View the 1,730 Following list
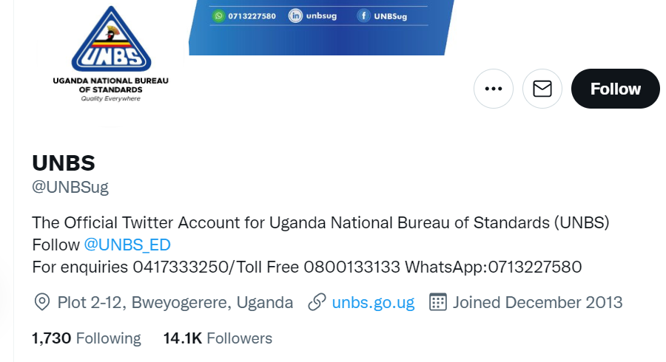 tap(87, 338)
